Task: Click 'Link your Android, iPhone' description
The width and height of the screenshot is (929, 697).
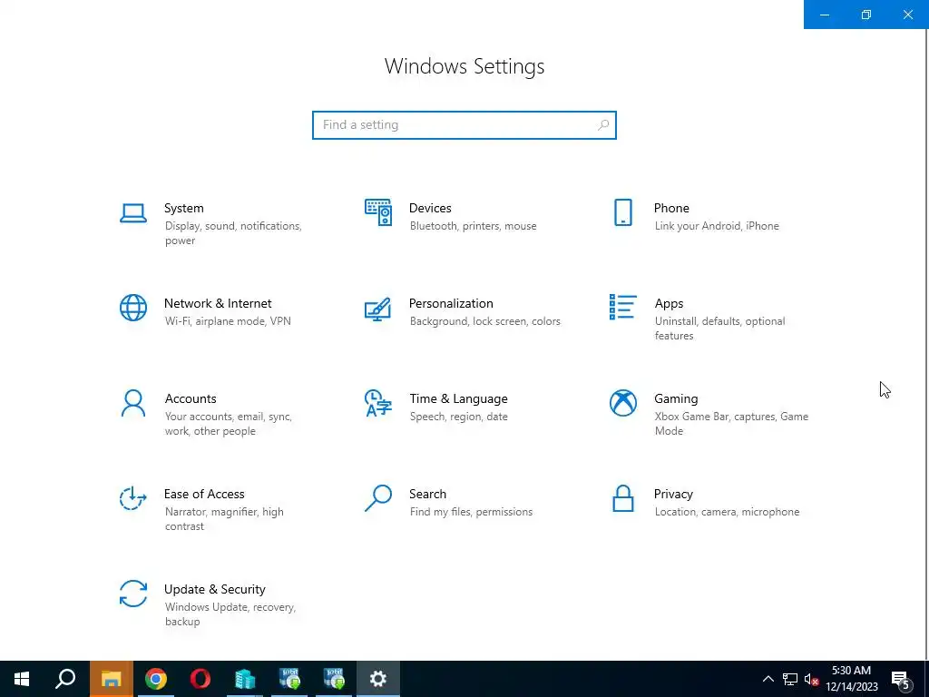Action: (717, 226)
